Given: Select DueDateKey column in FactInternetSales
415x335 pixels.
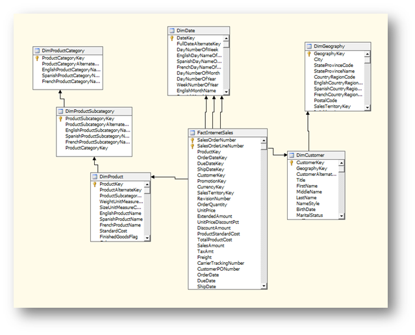Looking at the screenshot, I should 210,164.
